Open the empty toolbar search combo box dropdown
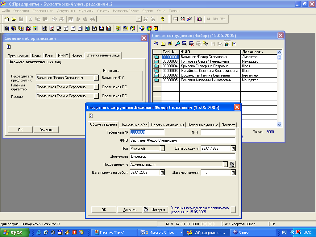 (x=139, y=19)
